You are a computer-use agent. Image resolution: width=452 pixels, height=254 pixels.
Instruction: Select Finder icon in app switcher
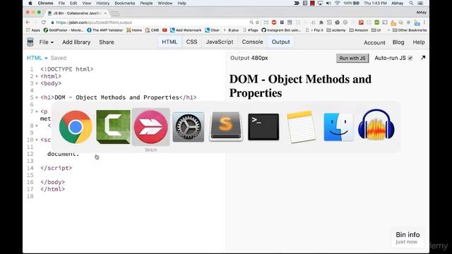click(338, 127)
